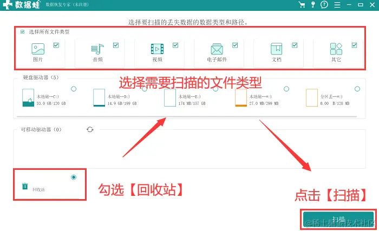Click the recycle bin trash icon

25,186
